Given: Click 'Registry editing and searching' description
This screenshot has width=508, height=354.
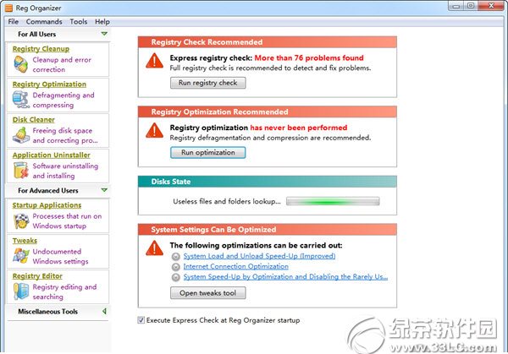Looking at the screenshot, I should (64, 291).
